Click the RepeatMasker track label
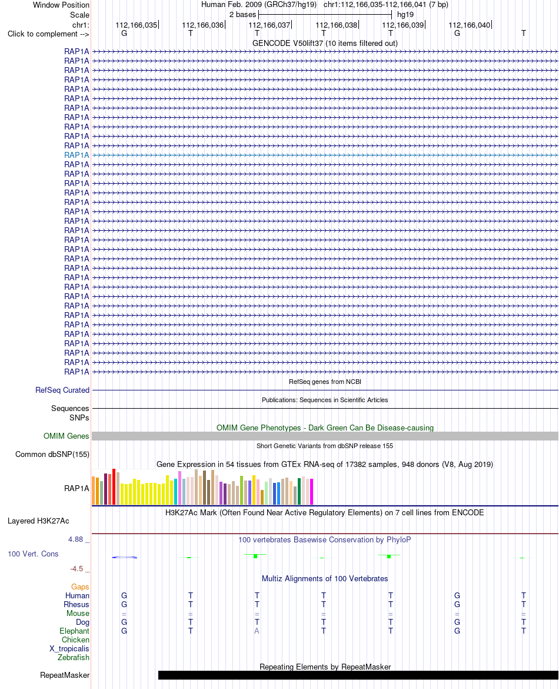Viewport: 559px width, 689px height. (x=65, y=675)
